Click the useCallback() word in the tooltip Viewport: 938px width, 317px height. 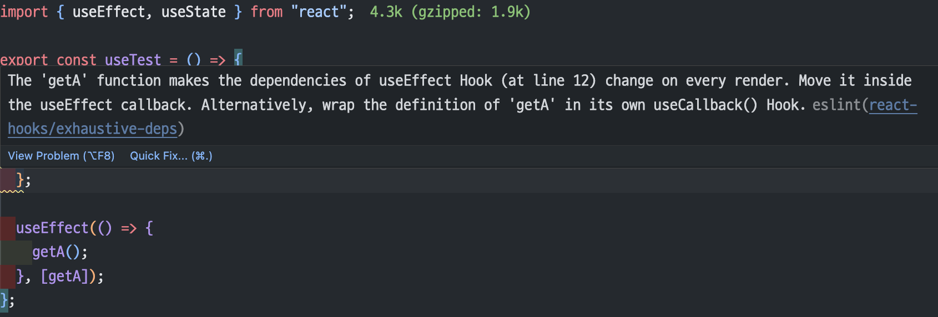pyautogui.click(x=705, y=105)
